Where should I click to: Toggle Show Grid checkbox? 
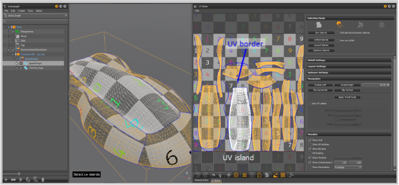click(x=310, y=140)
